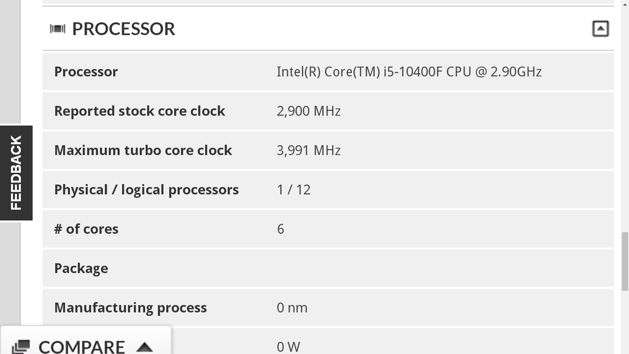The height and width of the screenshot is (354, 629).
Task: Select the 2,900 MHz value
Action: coord(309,111)
